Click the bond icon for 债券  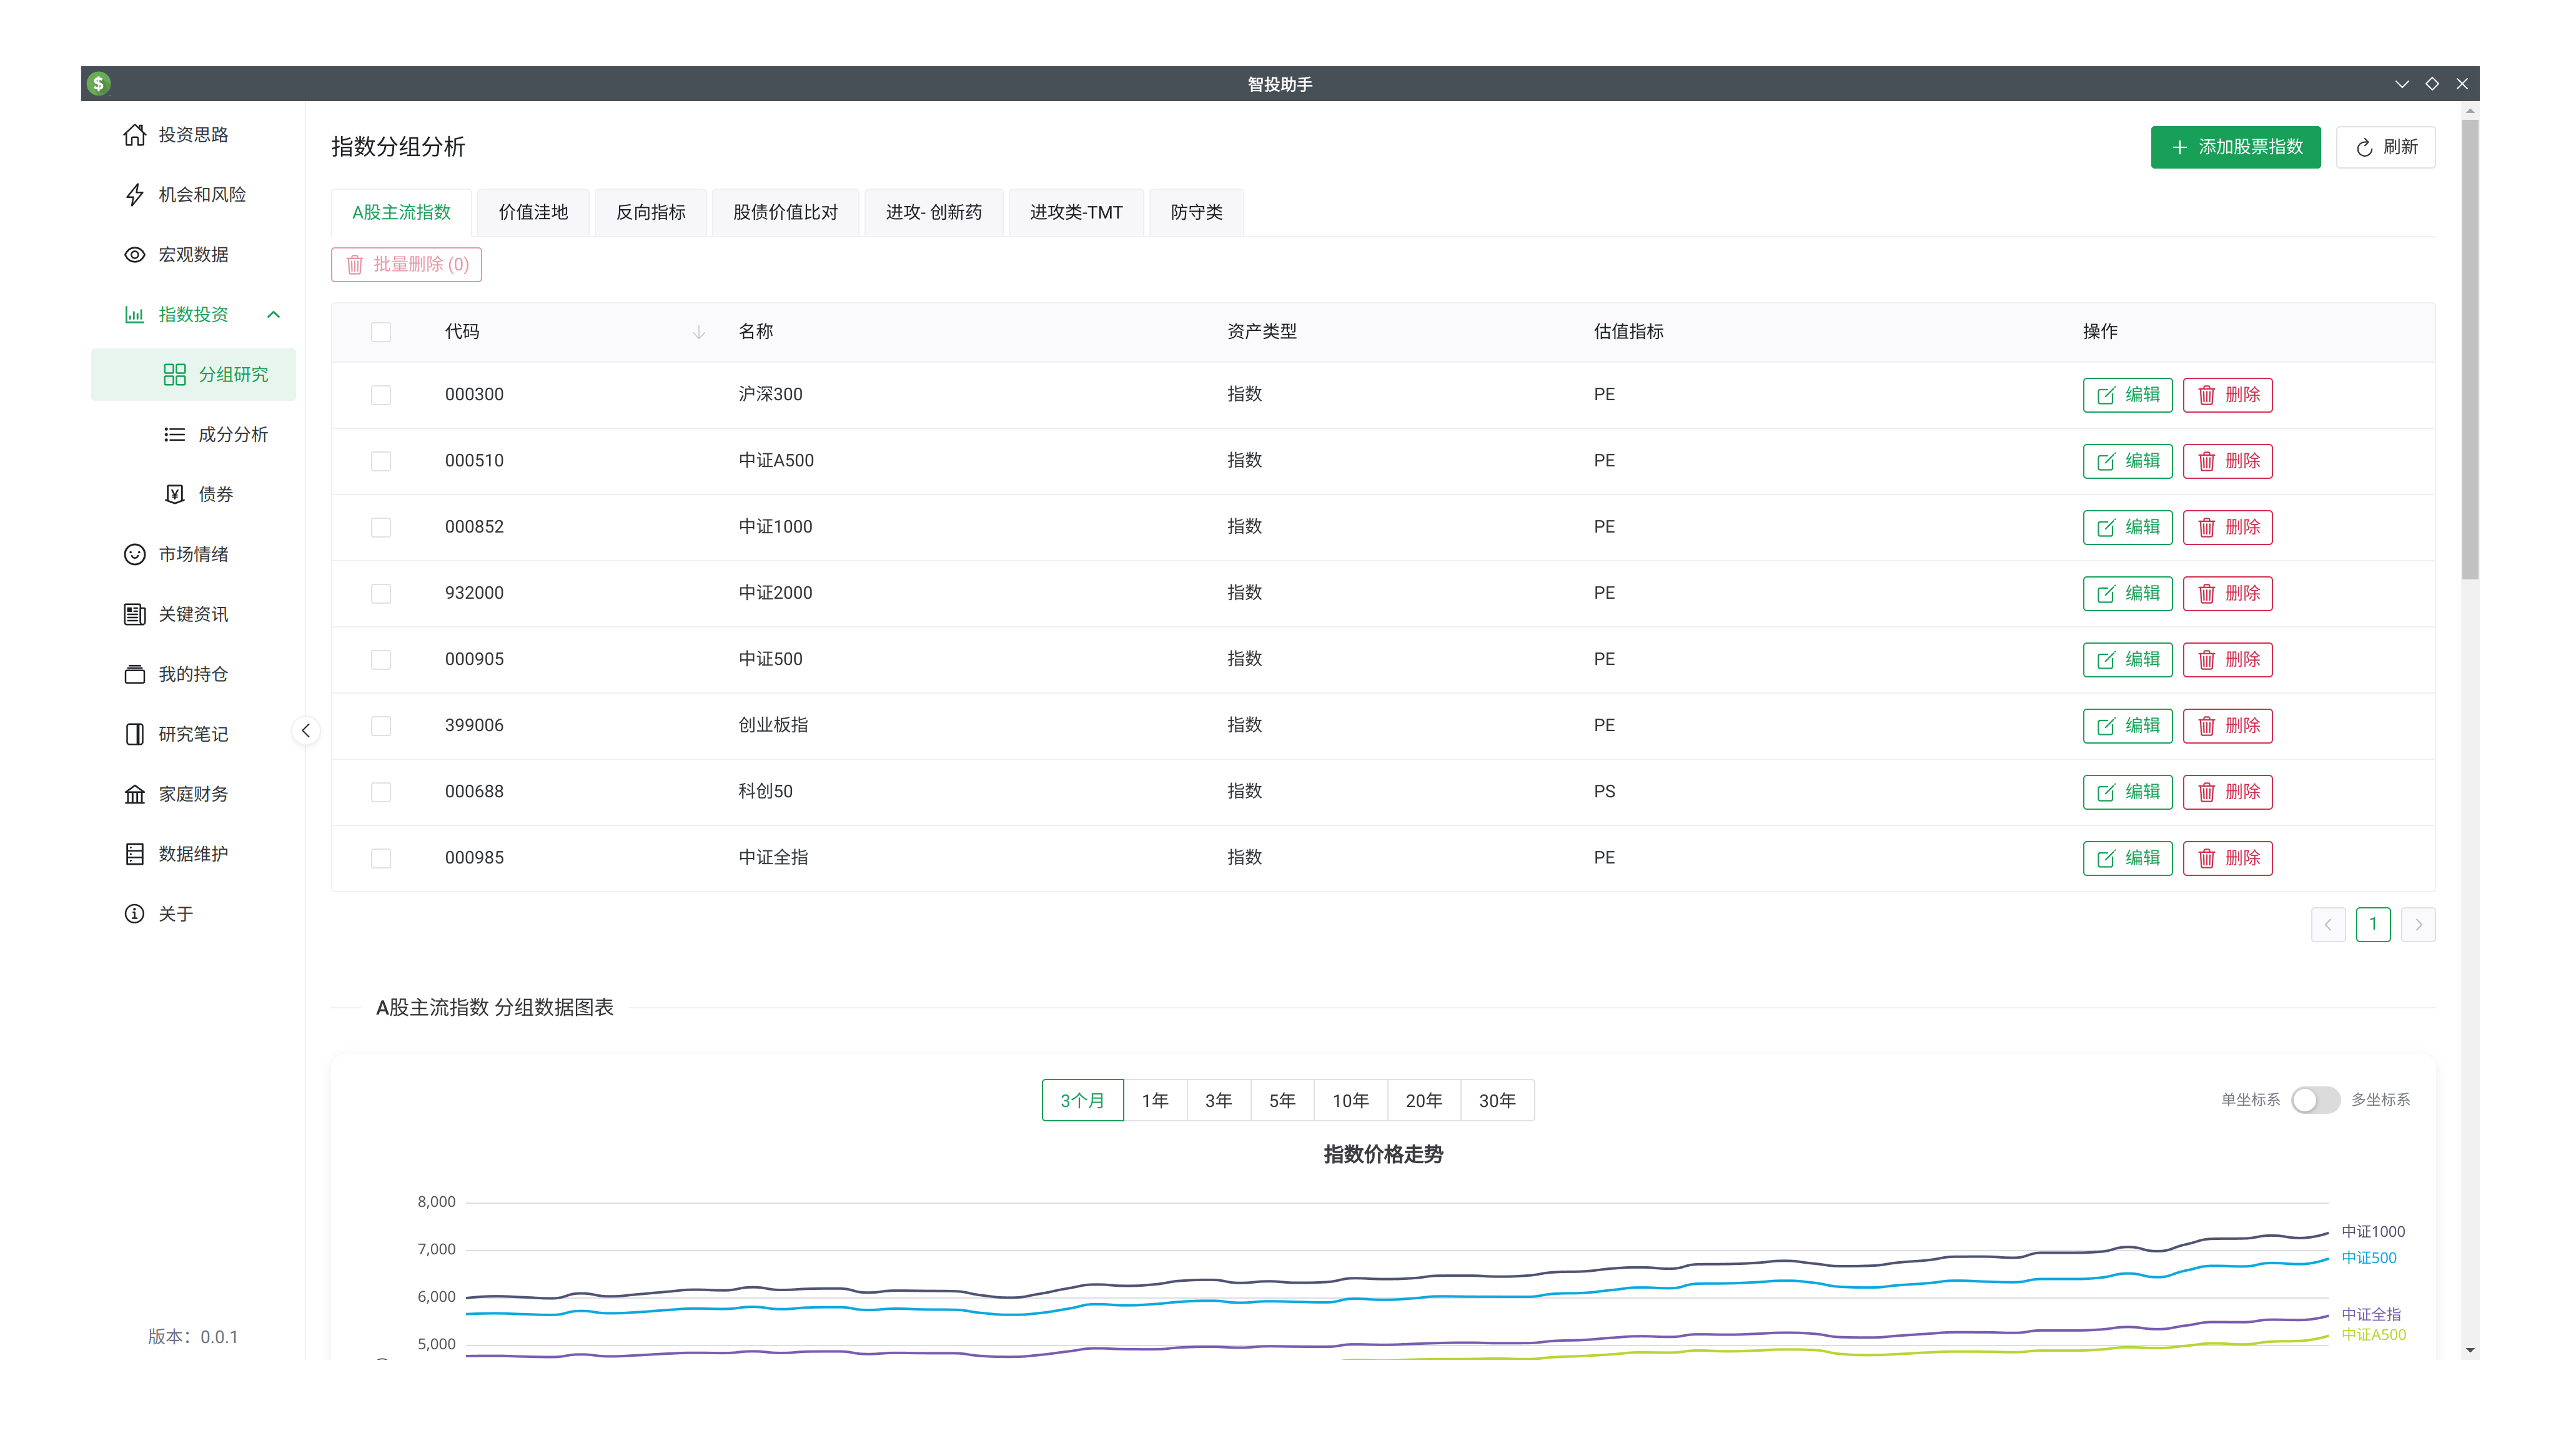(174, 495)
